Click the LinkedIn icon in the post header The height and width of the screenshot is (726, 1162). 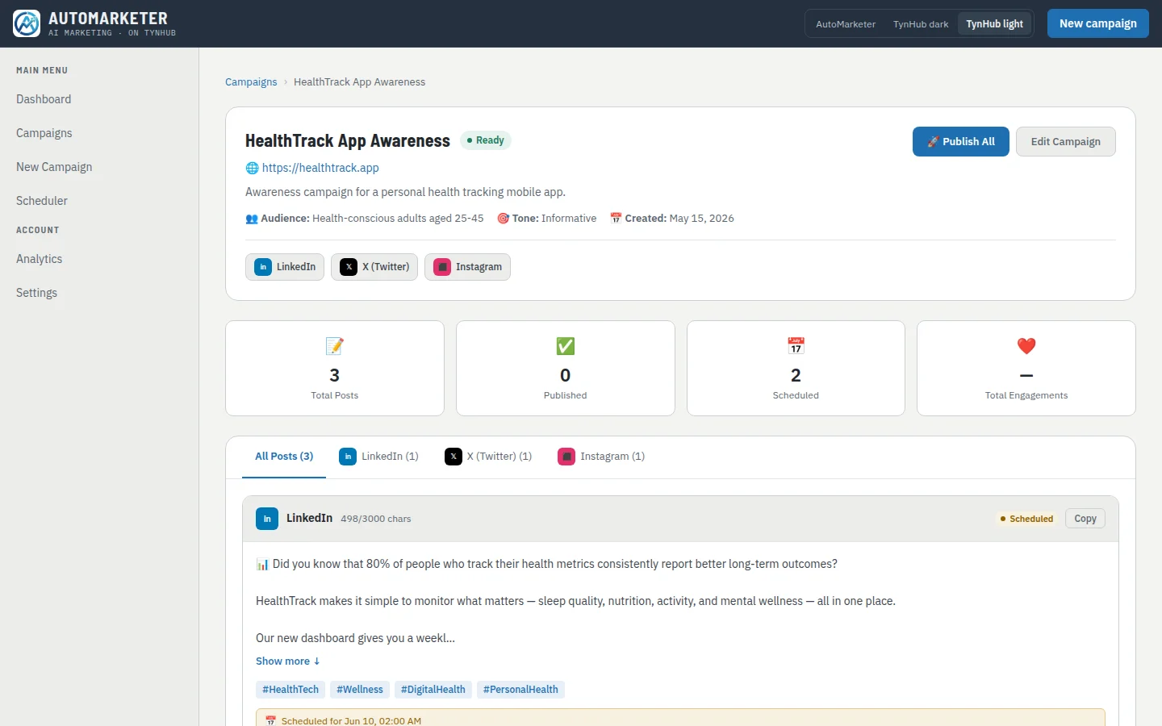[267, 519]
